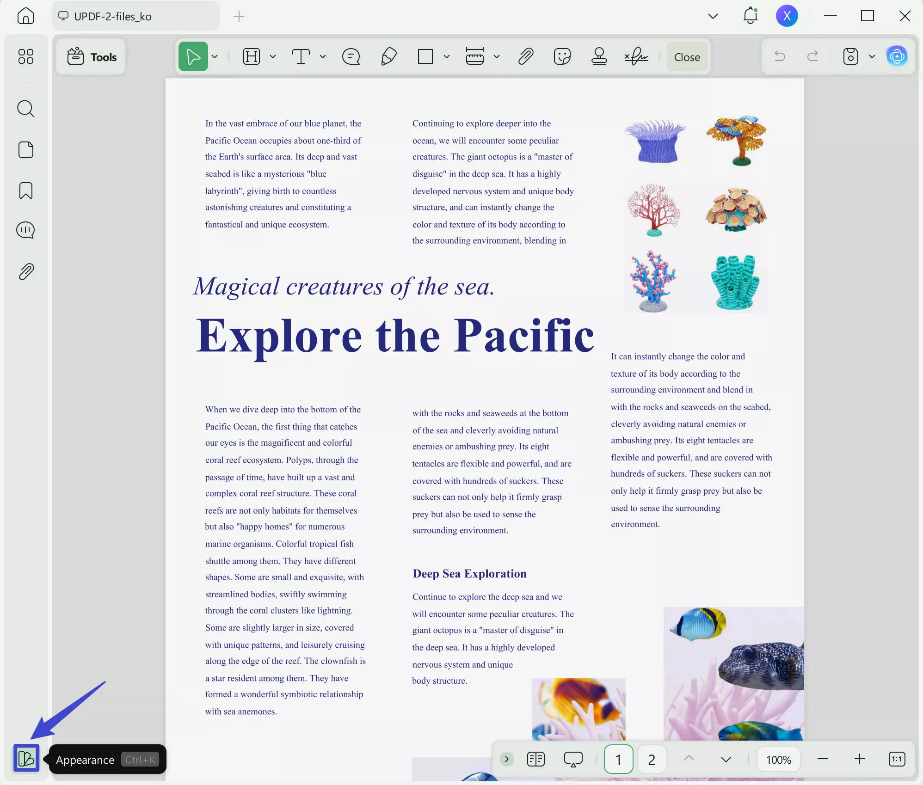Select the Measure ruler tool

[x=475, y=57]
